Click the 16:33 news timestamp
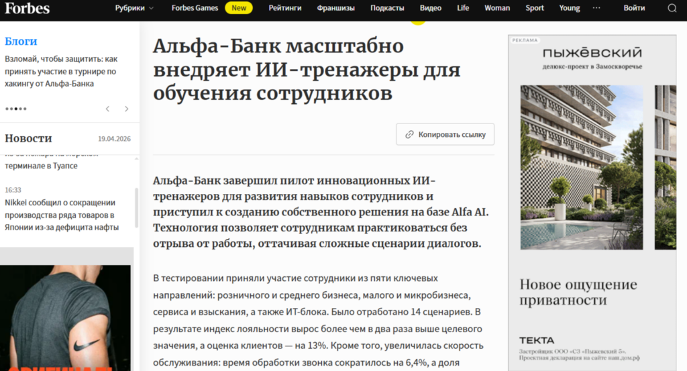This screenshot has height=371, width=687. click(13, 190)
